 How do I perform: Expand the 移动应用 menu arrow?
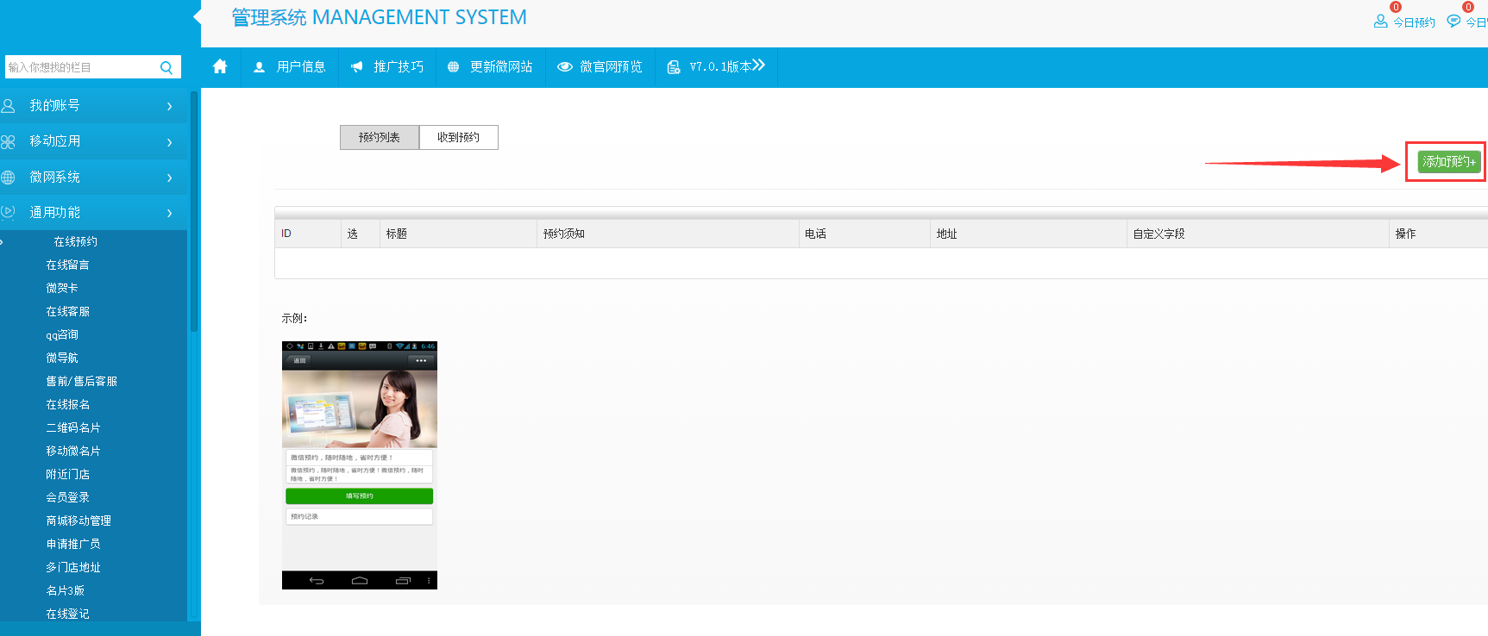tap(169, 142)
